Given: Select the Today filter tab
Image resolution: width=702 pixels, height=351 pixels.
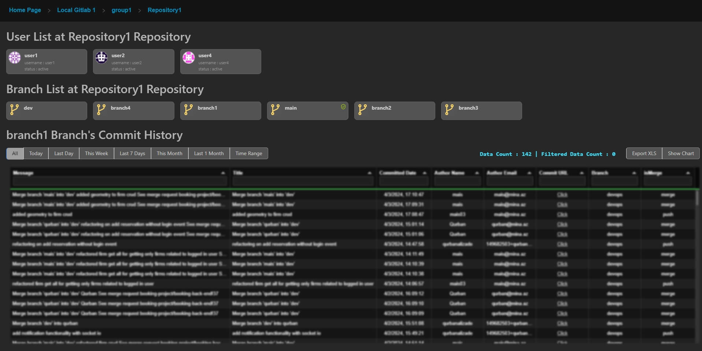Looking at the screenshot, I should (36, 153).
